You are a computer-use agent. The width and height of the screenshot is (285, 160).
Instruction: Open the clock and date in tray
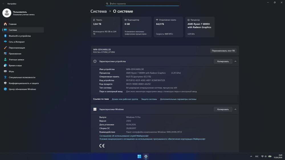point(278,156)
